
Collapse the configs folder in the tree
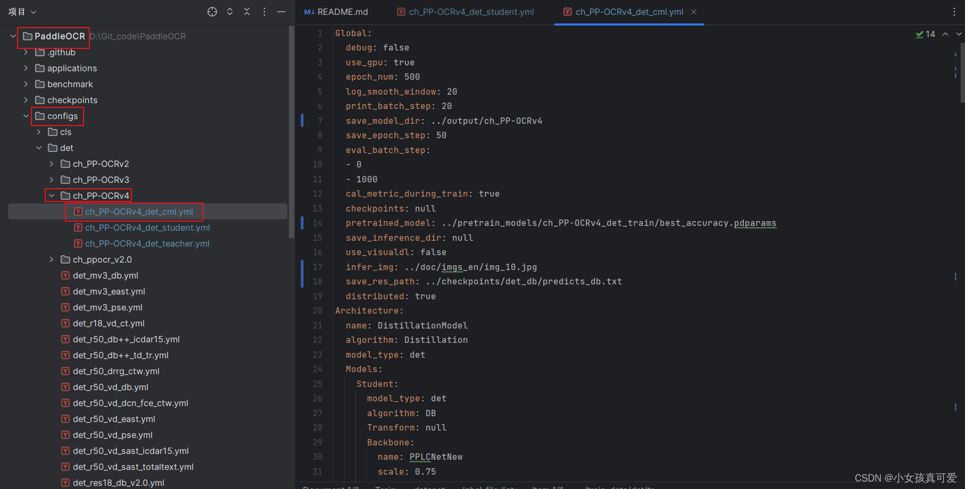(x=26, y=116)
